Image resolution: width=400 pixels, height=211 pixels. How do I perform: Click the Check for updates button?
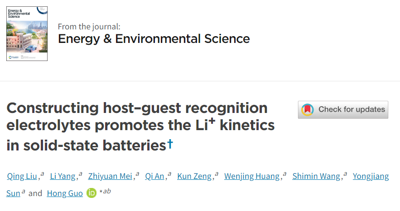click(x=343, y=110)
